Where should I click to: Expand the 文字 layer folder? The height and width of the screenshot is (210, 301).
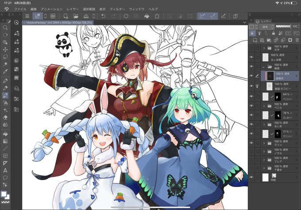(264, 48)
